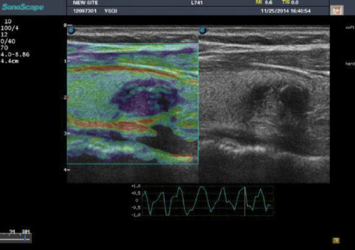The height and width of the screenshot is (250, 355).
Task: Click the YSQI name field
Action: [x=110, y=11]
